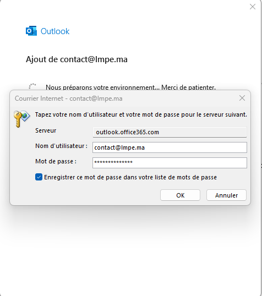The image size is (262, 296).
Task: Click the Nous préparons votre environnement message
Action: (x=130, y=87)
